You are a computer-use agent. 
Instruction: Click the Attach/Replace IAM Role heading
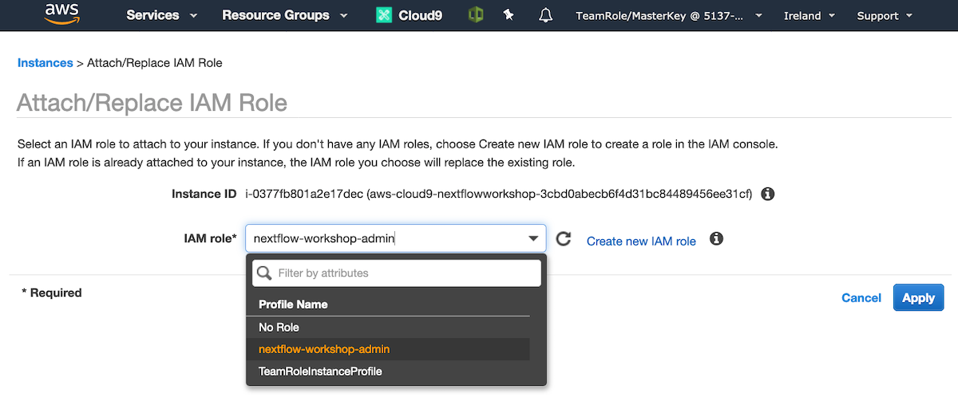(x=152, y=103)
